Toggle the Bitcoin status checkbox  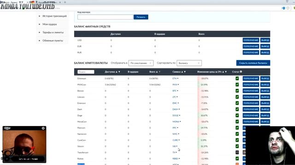(x=237, y=91)
